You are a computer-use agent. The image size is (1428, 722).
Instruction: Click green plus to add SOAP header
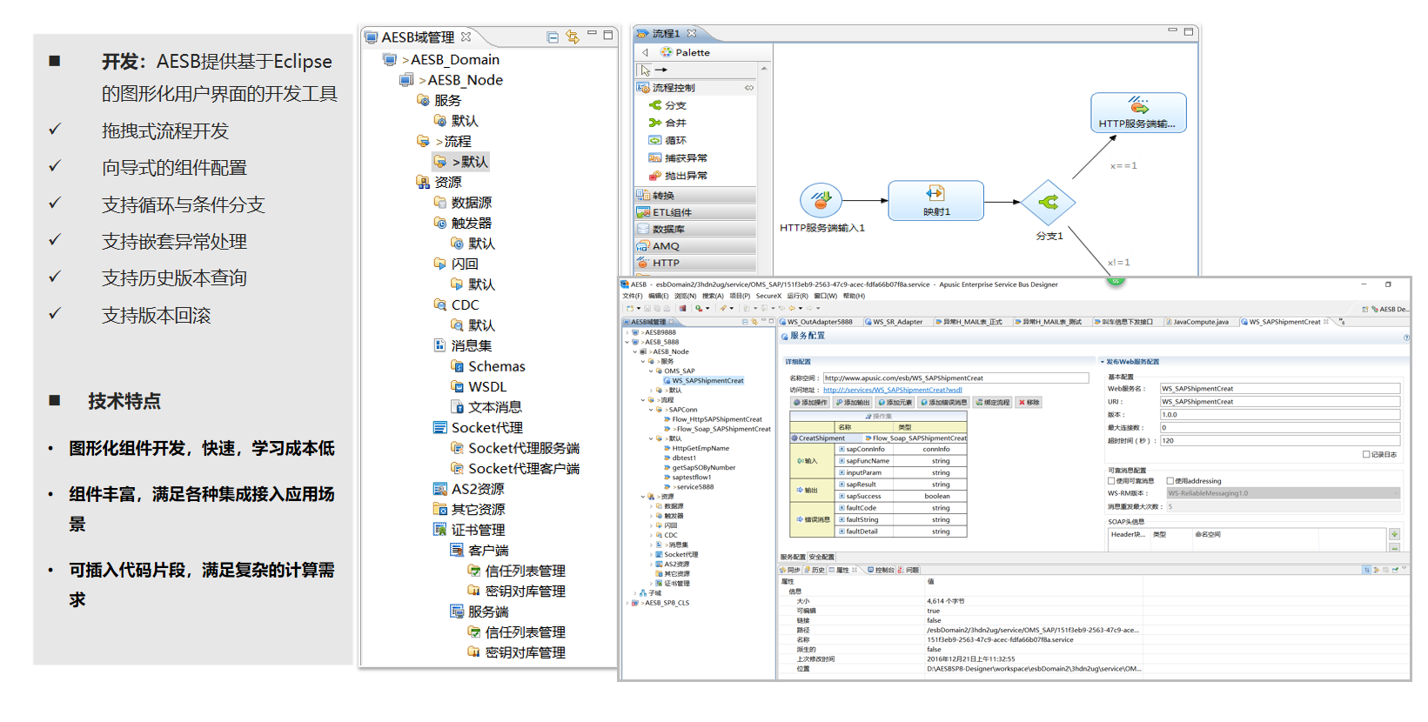(1394, 534)
